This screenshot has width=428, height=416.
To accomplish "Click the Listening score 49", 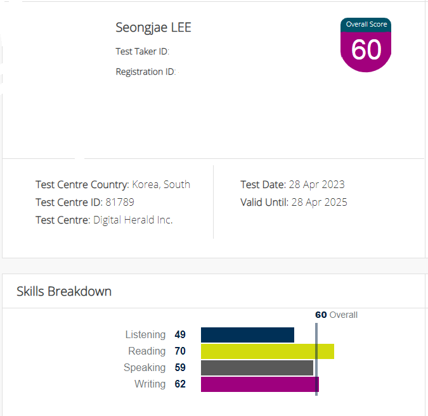I will pos(180,334).
